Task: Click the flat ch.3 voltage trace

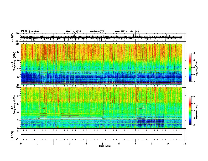Action: click(101, 135)
